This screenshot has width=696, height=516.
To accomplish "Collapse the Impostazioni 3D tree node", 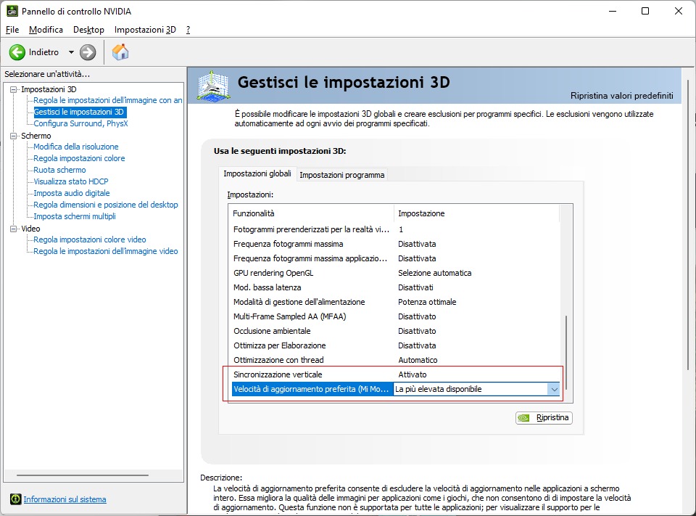I will point(13,89).
